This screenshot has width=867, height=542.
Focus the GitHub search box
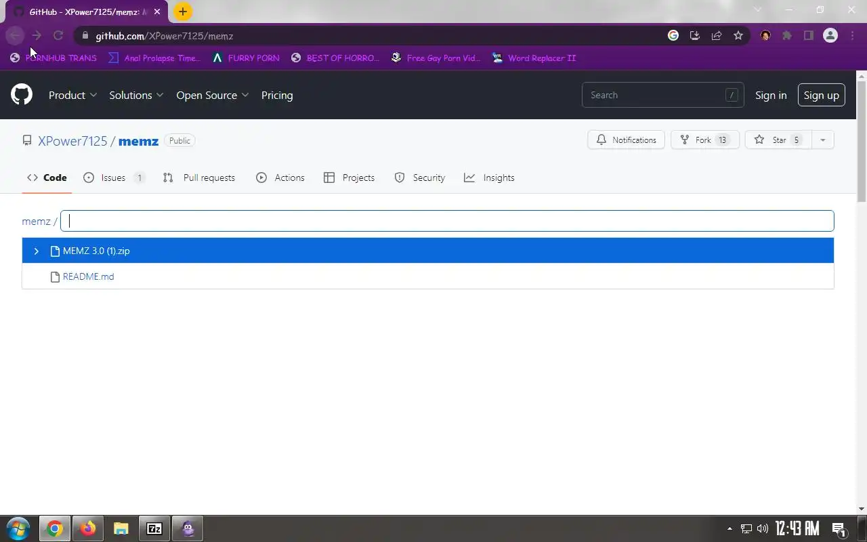(662, 95)
